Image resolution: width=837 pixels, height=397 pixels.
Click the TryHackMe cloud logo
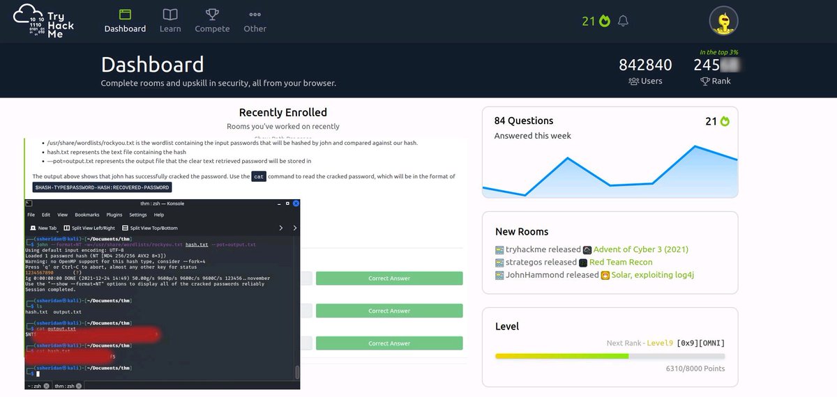pos(43,20)
